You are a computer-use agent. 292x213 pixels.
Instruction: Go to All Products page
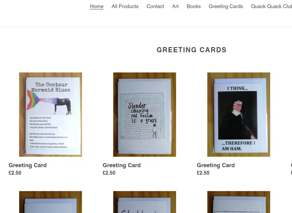tap(125, 6)
